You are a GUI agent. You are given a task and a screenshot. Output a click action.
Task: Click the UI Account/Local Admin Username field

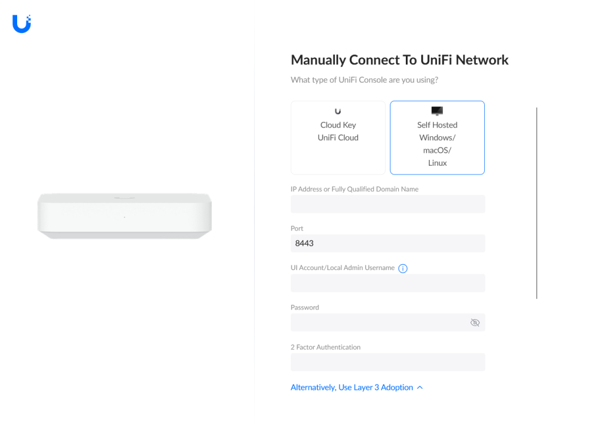click(388, 283)
